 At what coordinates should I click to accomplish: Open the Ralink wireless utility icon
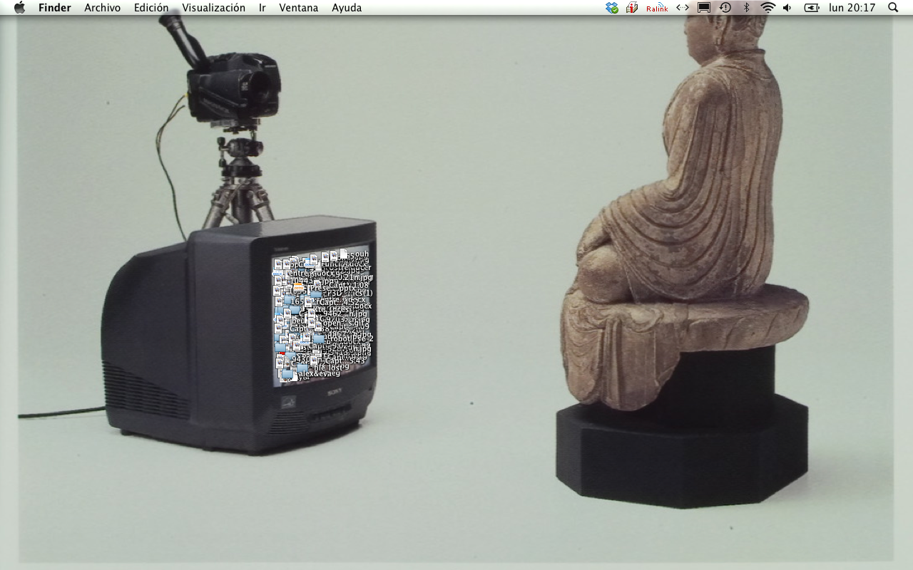tap(657, 8)
